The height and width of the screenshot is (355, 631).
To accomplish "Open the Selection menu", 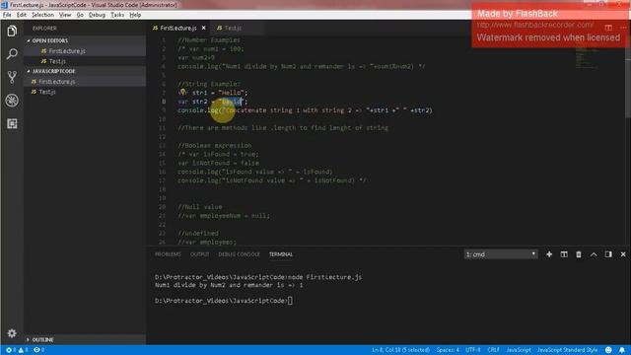I will pos(42,15).
